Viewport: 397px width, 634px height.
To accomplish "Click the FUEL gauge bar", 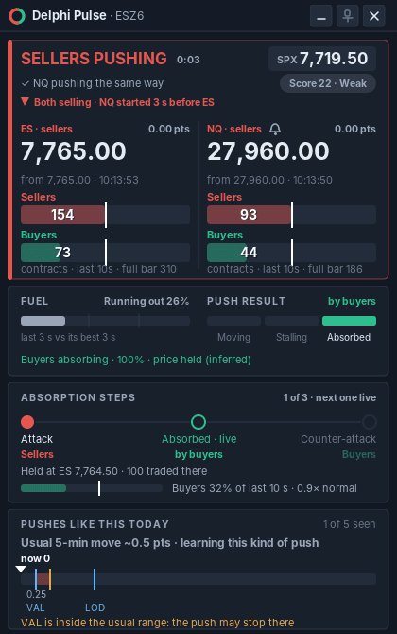I will coord(106,321).
